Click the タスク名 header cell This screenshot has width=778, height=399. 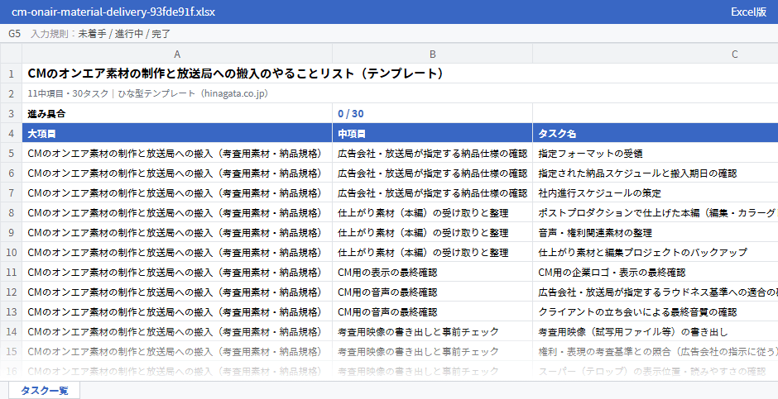click(x=656, y=134)
